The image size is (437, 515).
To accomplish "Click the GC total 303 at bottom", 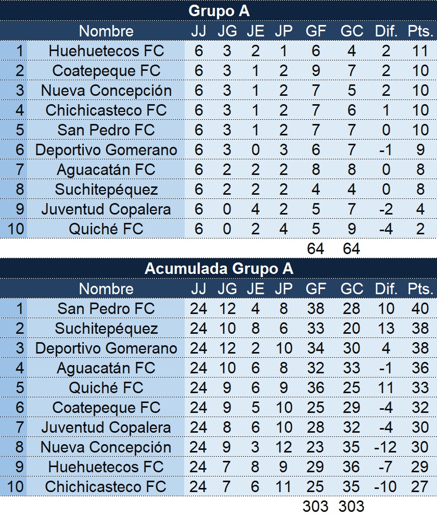I will coord(352,506).
